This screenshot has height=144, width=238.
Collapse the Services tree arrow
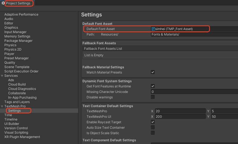2,76
